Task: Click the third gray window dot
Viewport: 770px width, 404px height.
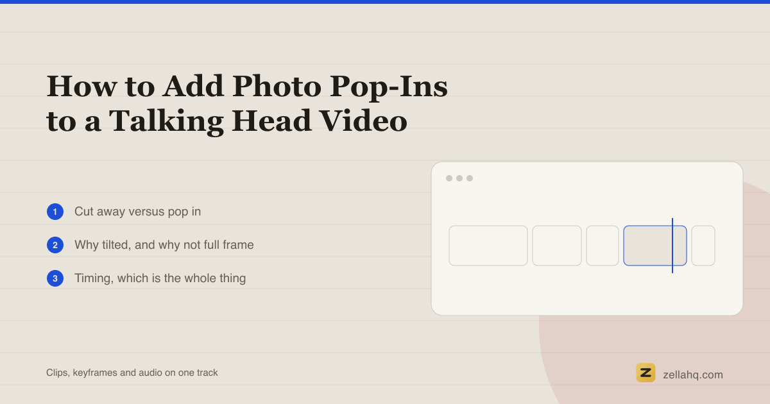Action: pyautogui.click(x=470, y=178)
